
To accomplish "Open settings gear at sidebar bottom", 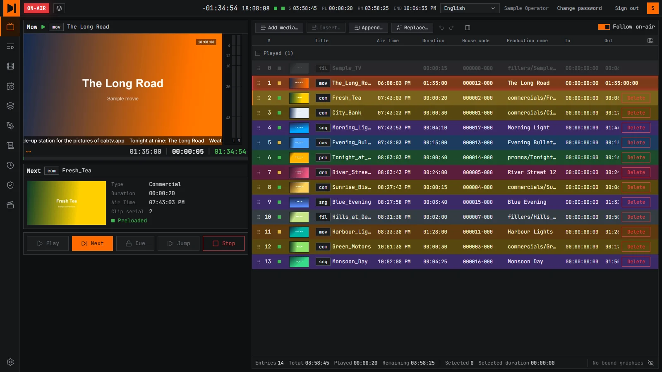I will click(10, 362).
